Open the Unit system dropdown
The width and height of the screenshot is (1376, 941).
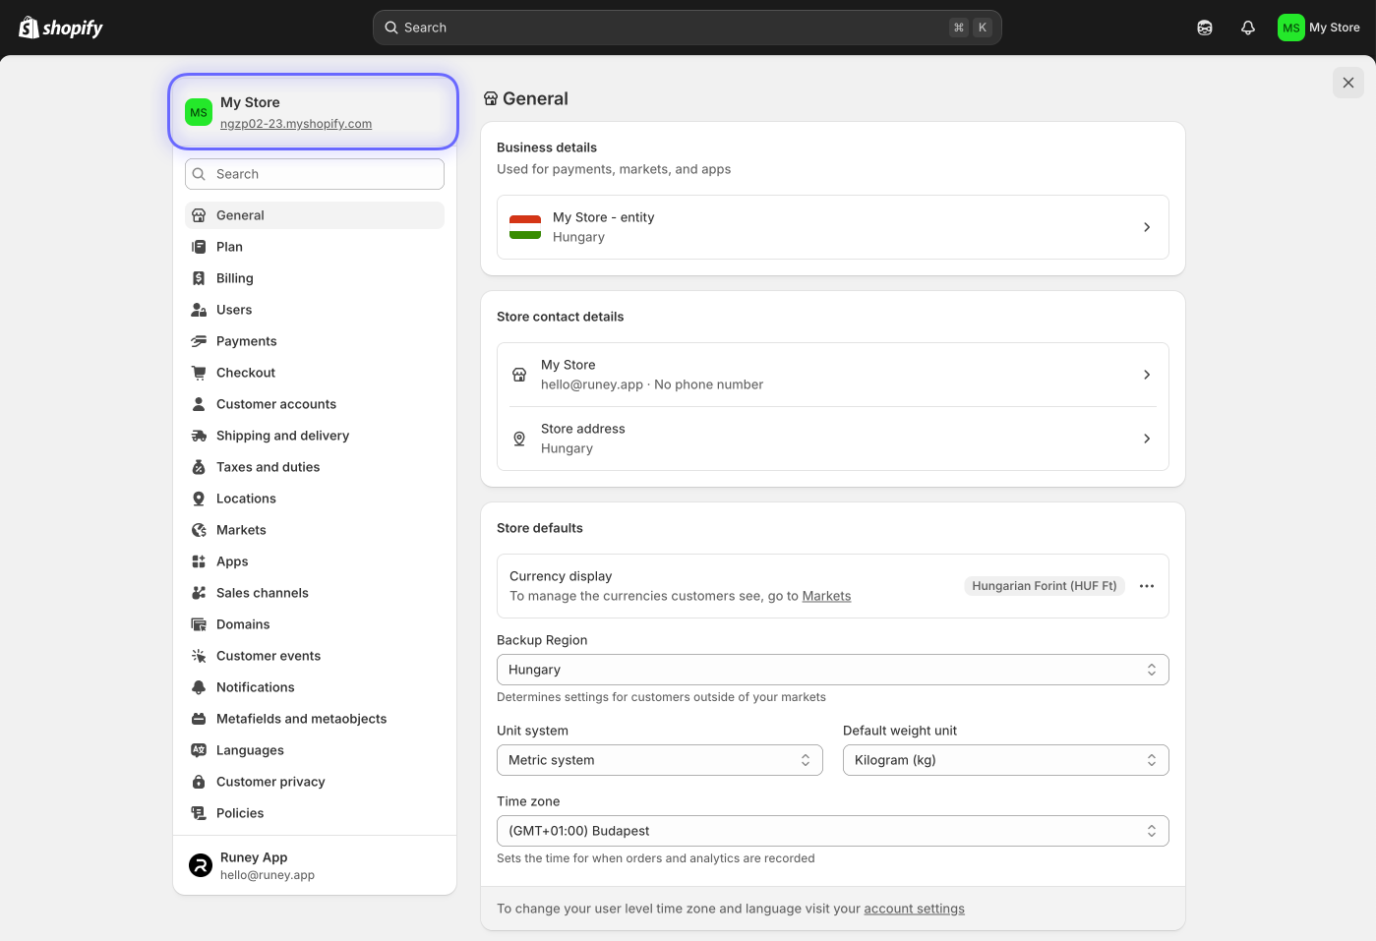pos(660,760)
